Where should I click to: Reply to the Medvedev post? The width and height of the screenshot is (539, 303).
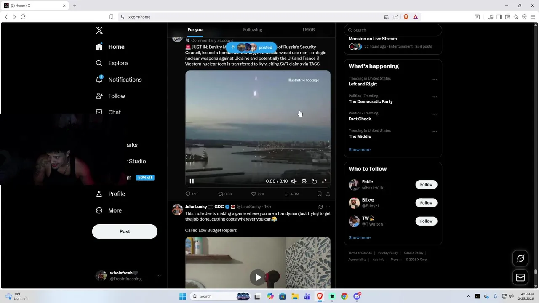[192, 194]
